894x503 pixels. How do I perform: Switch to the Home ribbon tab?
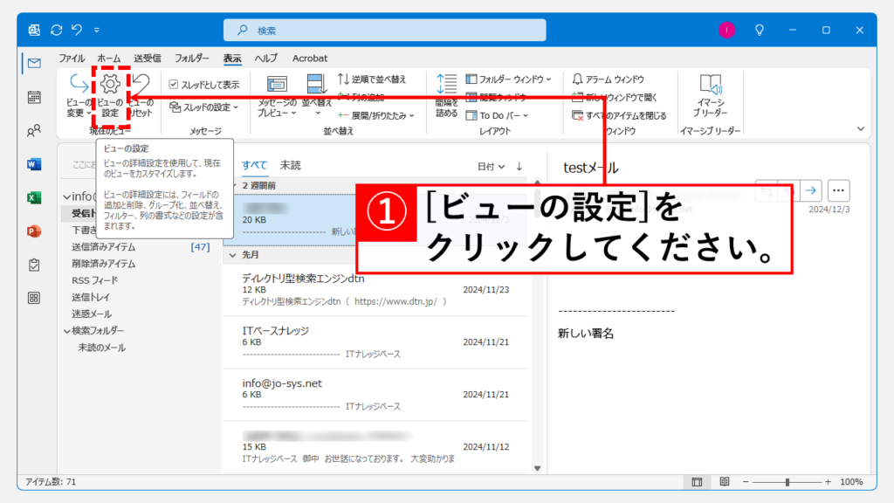point(109,59)
